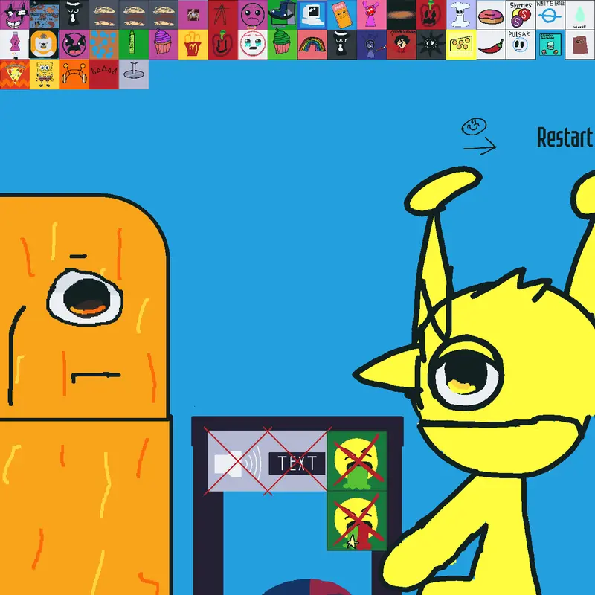Select the SpongeBob character icon
This screenshot has height=595, width=595.
click(45, 74)
